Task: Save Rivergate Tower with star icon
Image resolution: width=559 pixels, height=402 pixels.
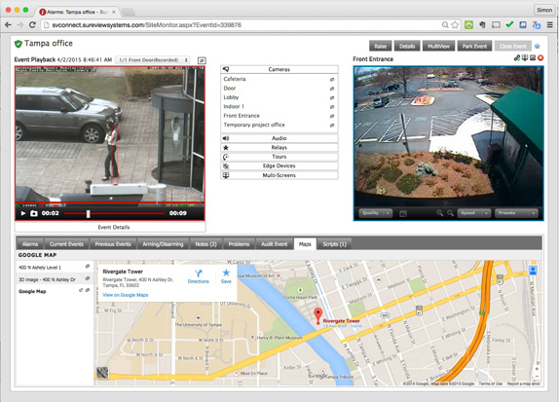Action: pos(226,276)
